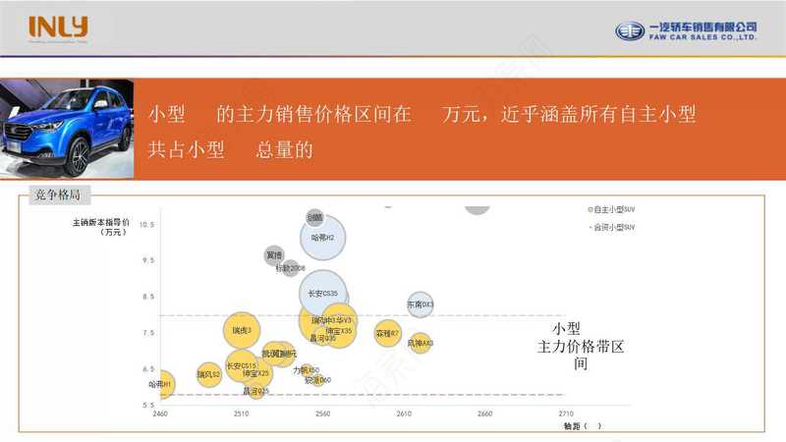The width and height of the screenshot is (786, 442).
Task: Click the INLY logo
Action: pos(58,28)
